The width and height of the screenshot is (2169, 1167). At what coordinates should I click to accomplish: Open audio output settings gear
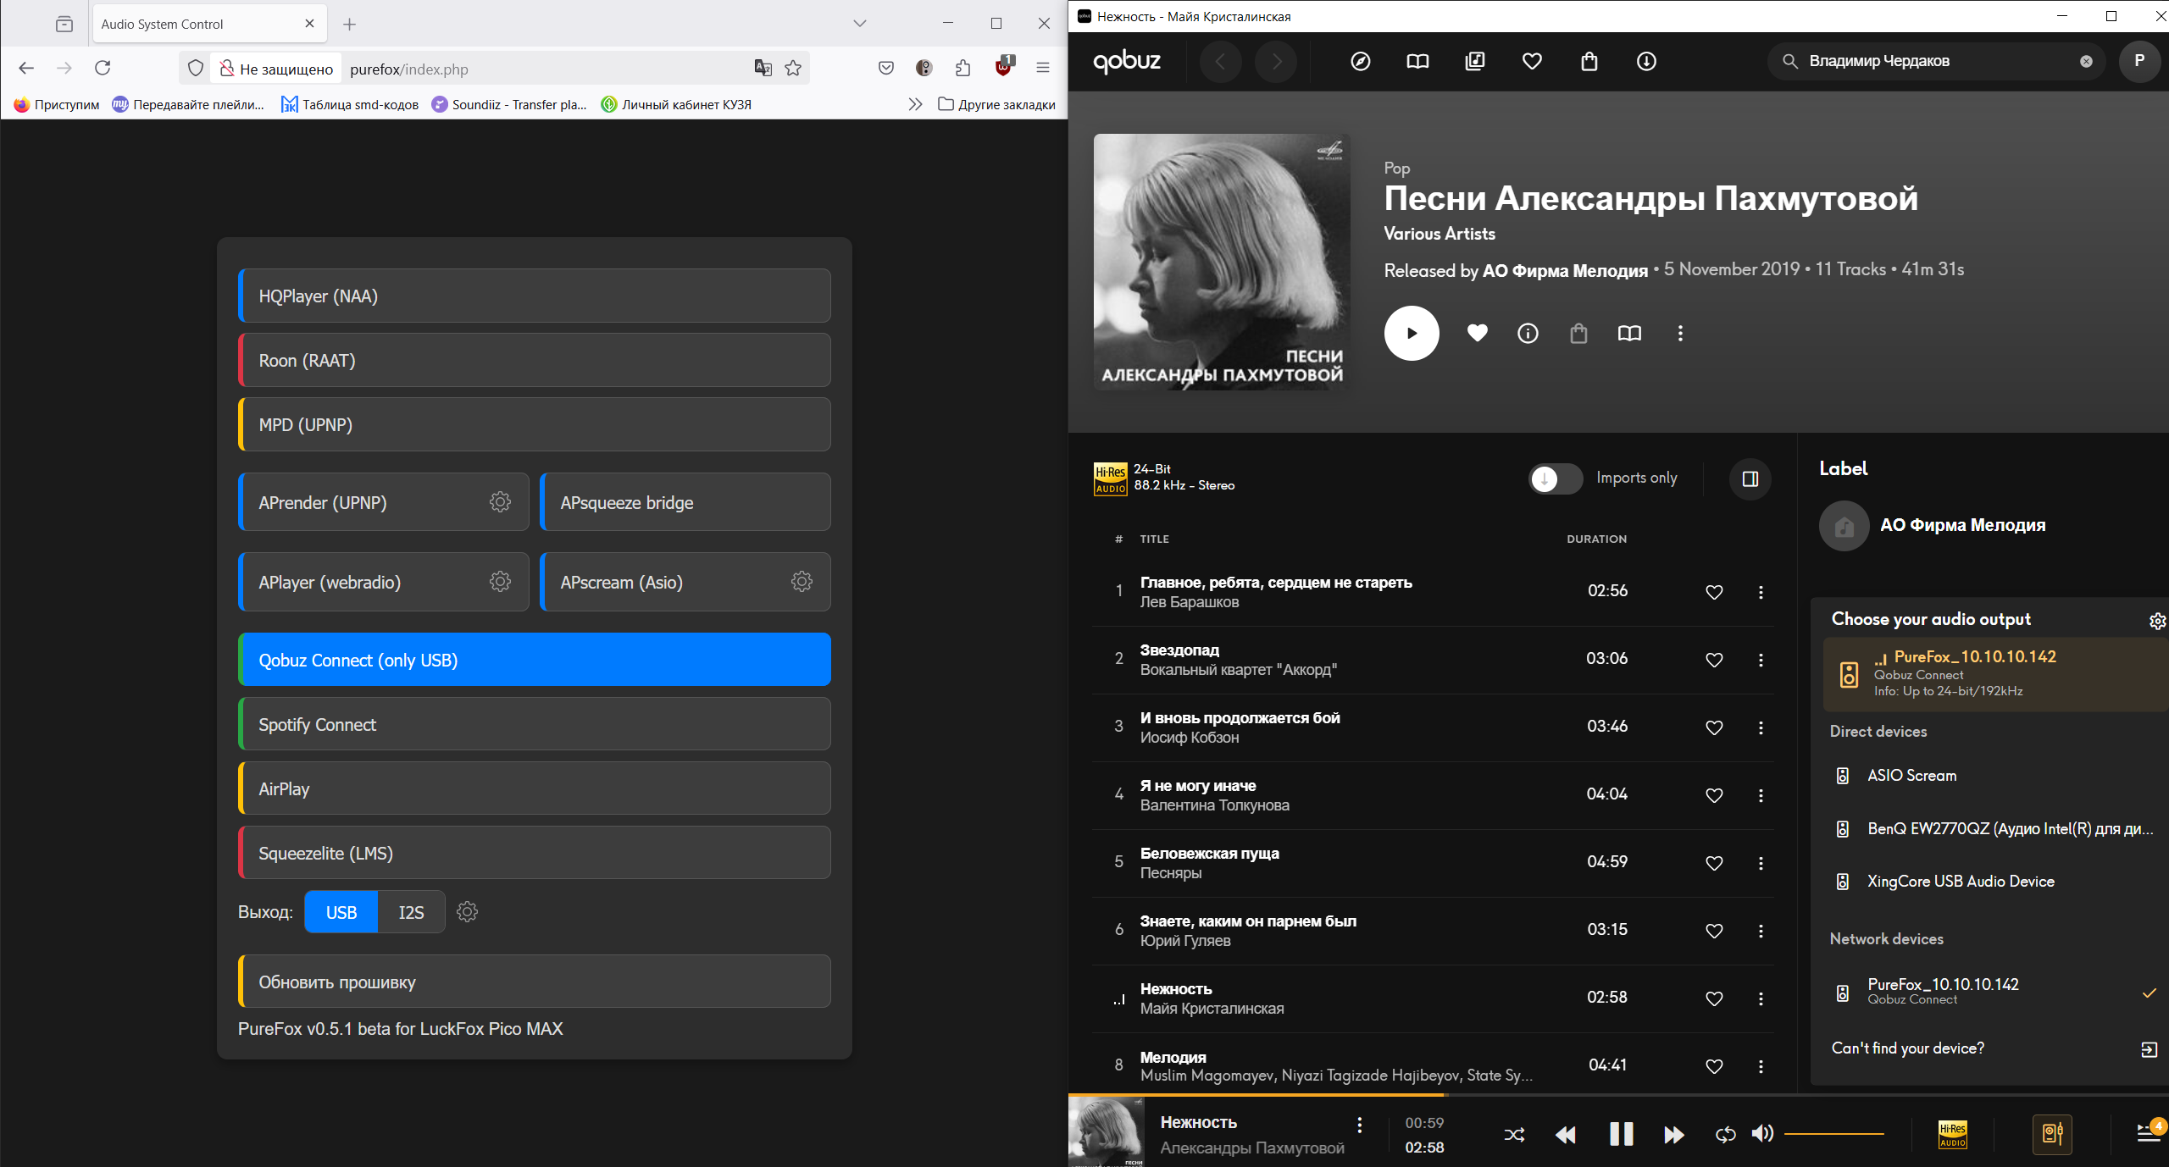[x=2157, y=621]
